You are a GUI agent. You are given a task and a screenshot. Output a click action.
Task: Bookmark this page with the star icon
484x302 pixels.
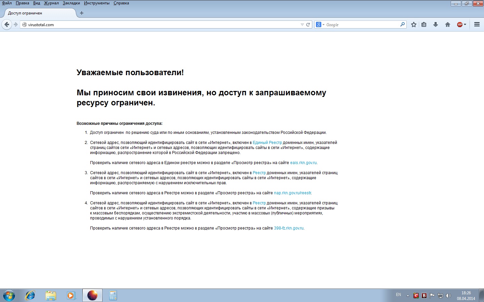point(414,24)
